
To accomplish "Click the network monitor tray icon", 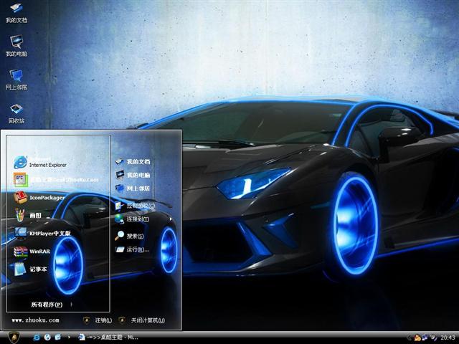I will point(425,338).
